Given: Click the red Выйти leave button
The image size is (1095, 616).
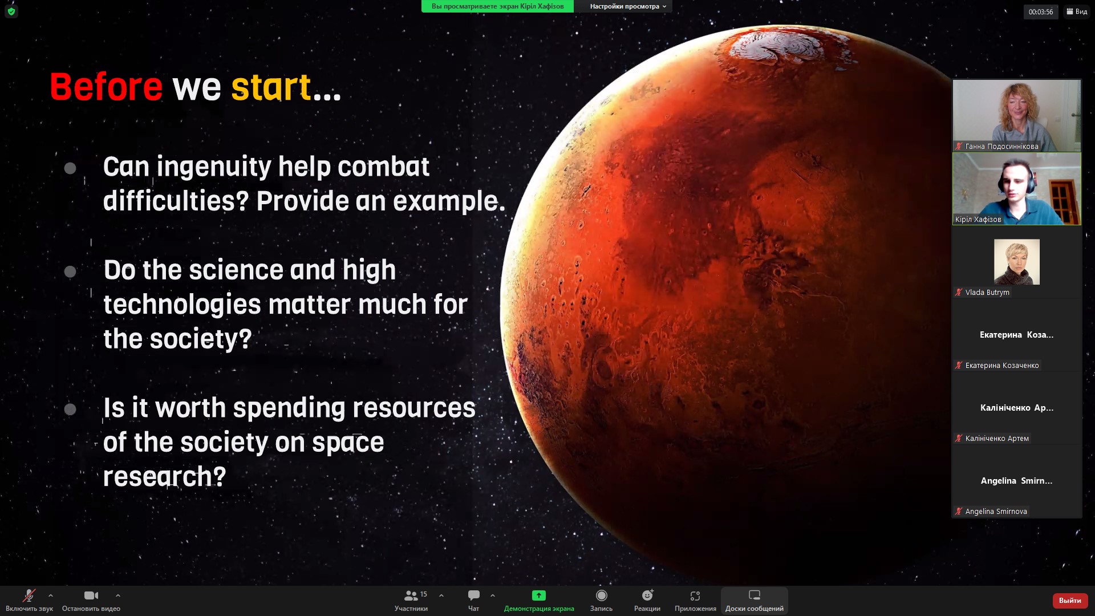Looking at the screenshot, I should pyautogui.click(x=1069, y=600).
